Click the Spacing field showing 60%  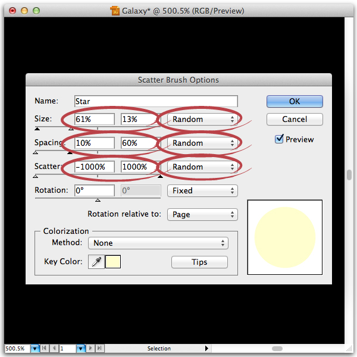pyautogui.click(x=140, y=143)
